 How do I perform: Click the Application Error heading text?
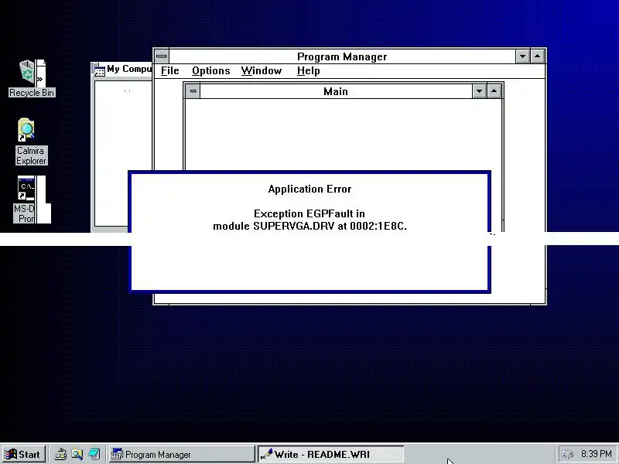(310, 189)
